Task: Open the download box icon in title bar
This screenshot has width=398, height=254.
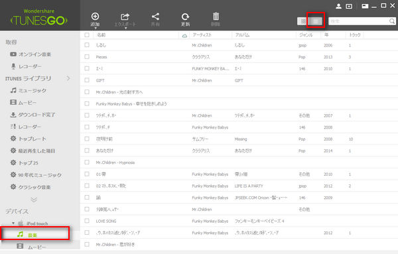Action: pyautogui.click(x=349, y=6)
